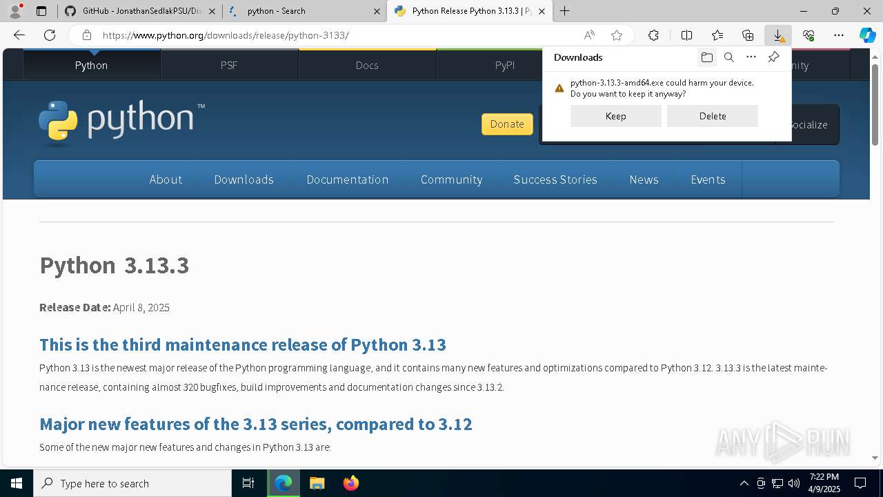Switch to the python - Search tab
The image size is (883, 497).
(304, 11)
